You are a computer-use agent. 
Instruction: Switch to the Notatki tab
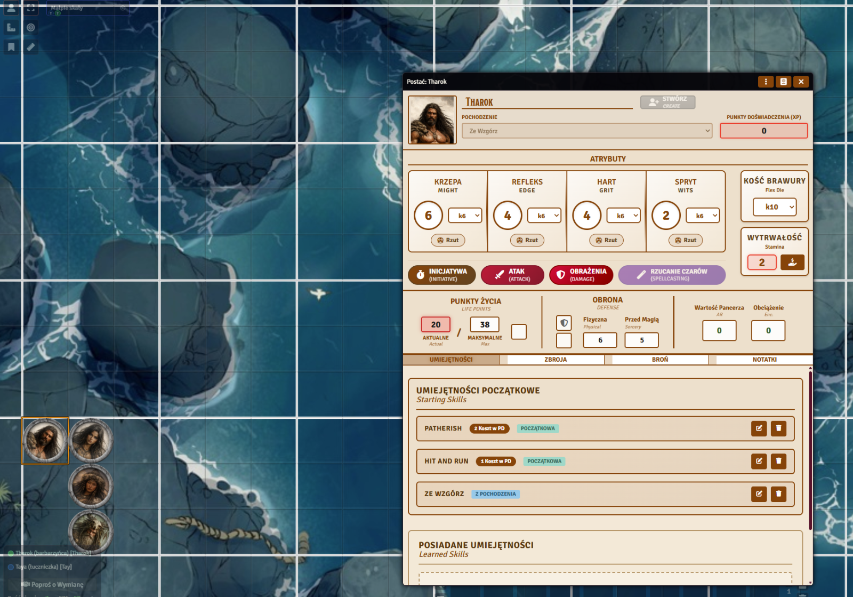(x=764, y=360)
